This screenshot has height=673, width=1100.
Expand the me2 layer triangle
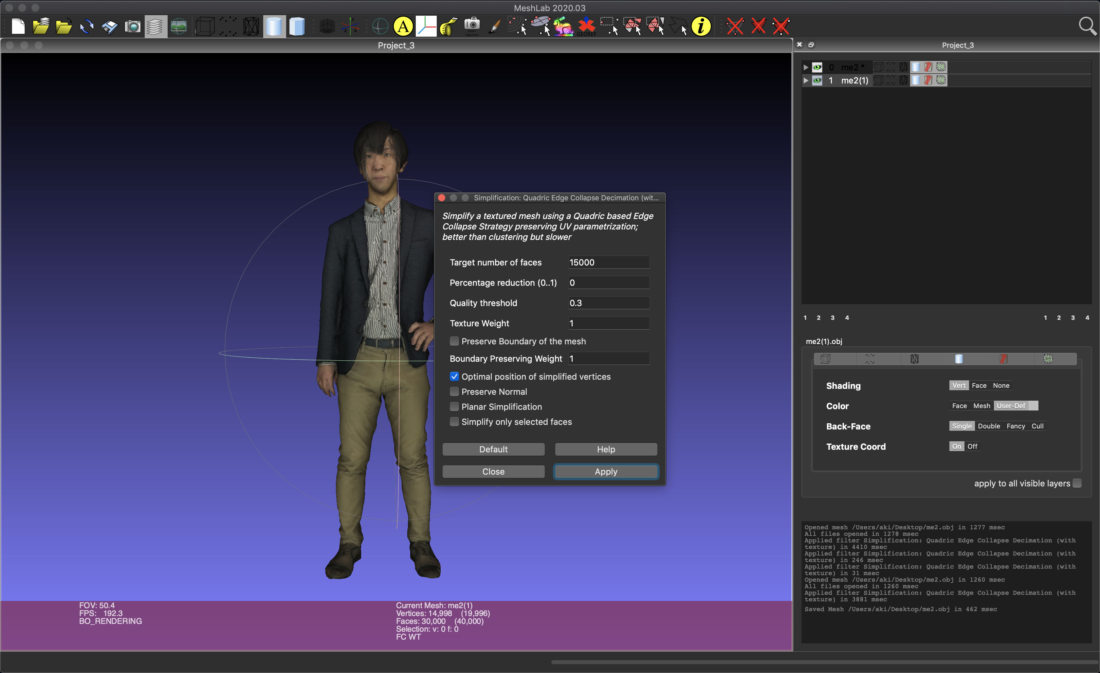pos(806,67)
